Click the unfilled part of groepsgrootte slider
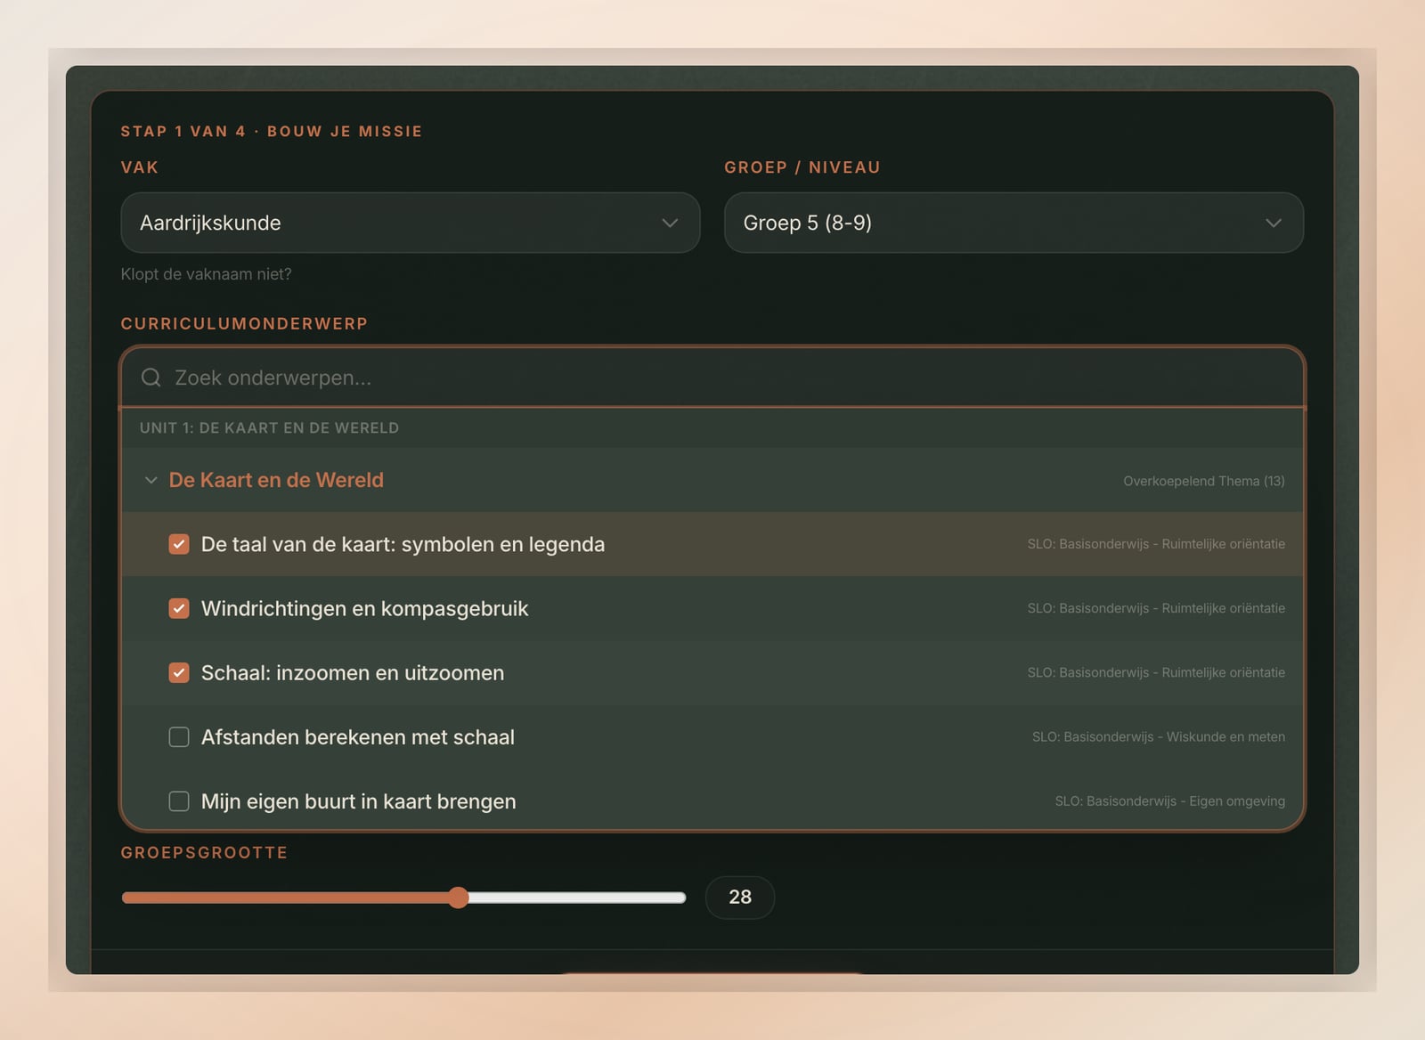 (x=576, y=898)
